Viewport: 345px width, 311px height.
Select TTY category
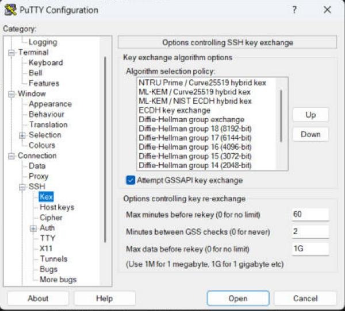click(48, 238)
